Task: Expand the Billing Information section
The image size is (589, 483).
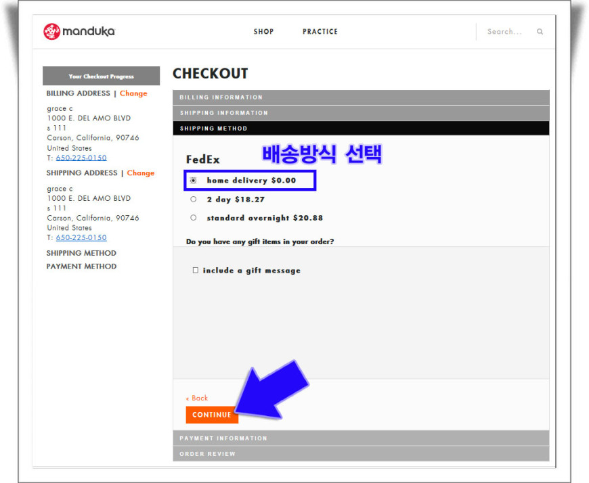Action: pyautogui.click(x=361, y=97)
